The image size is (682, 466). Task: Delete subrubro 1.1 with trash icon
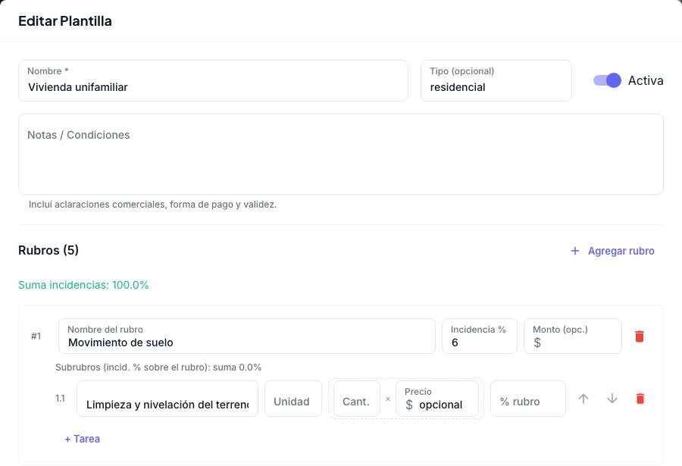[640, 399]
